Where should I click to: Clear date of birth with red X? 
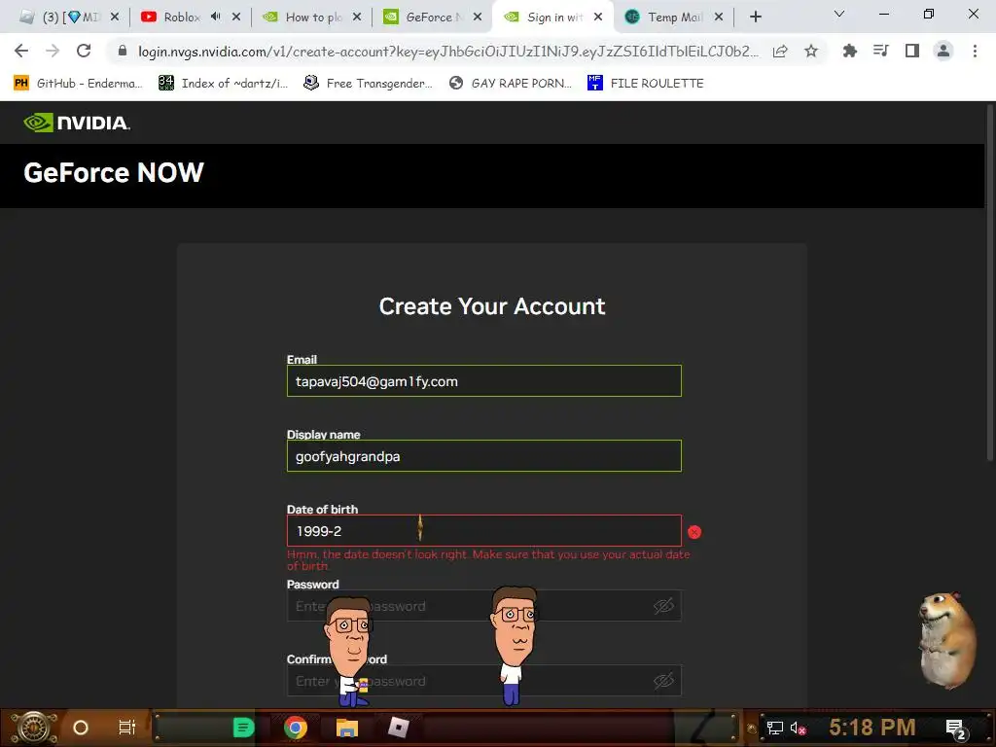(x=694, y=532)
